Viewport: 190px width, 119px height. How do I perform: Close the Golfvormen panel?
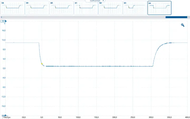point(103,1)
